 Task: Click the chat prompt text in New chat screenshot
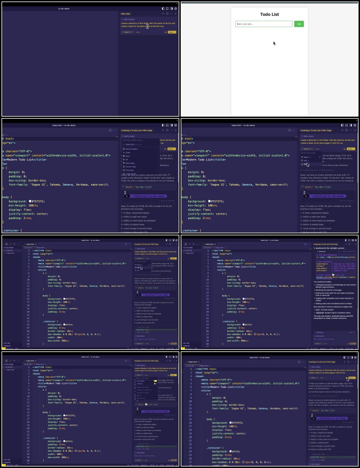click(x=148, y=25)
